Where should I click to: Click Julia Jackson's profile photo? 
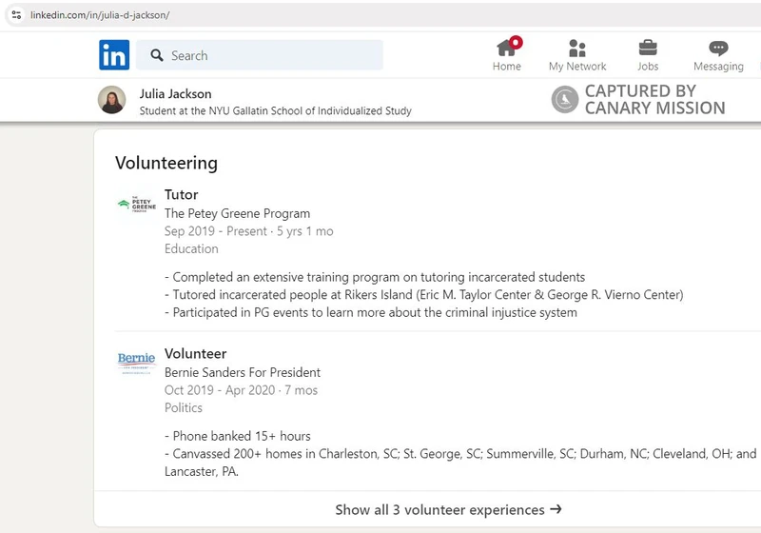tap(112, 100)
